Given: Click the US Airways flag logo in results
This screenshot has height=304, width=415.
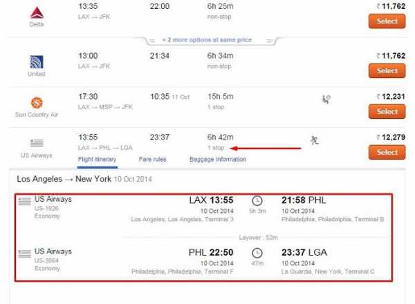Looking at the screenshot, I should tap(37, 140).
